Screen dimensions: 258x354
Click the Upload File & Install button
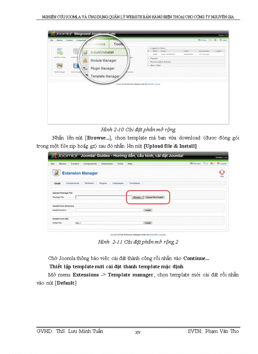(x=154, y=197)
